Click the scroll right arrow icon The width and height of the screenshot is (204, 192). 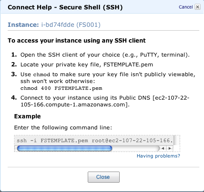[x=170, y=149]
